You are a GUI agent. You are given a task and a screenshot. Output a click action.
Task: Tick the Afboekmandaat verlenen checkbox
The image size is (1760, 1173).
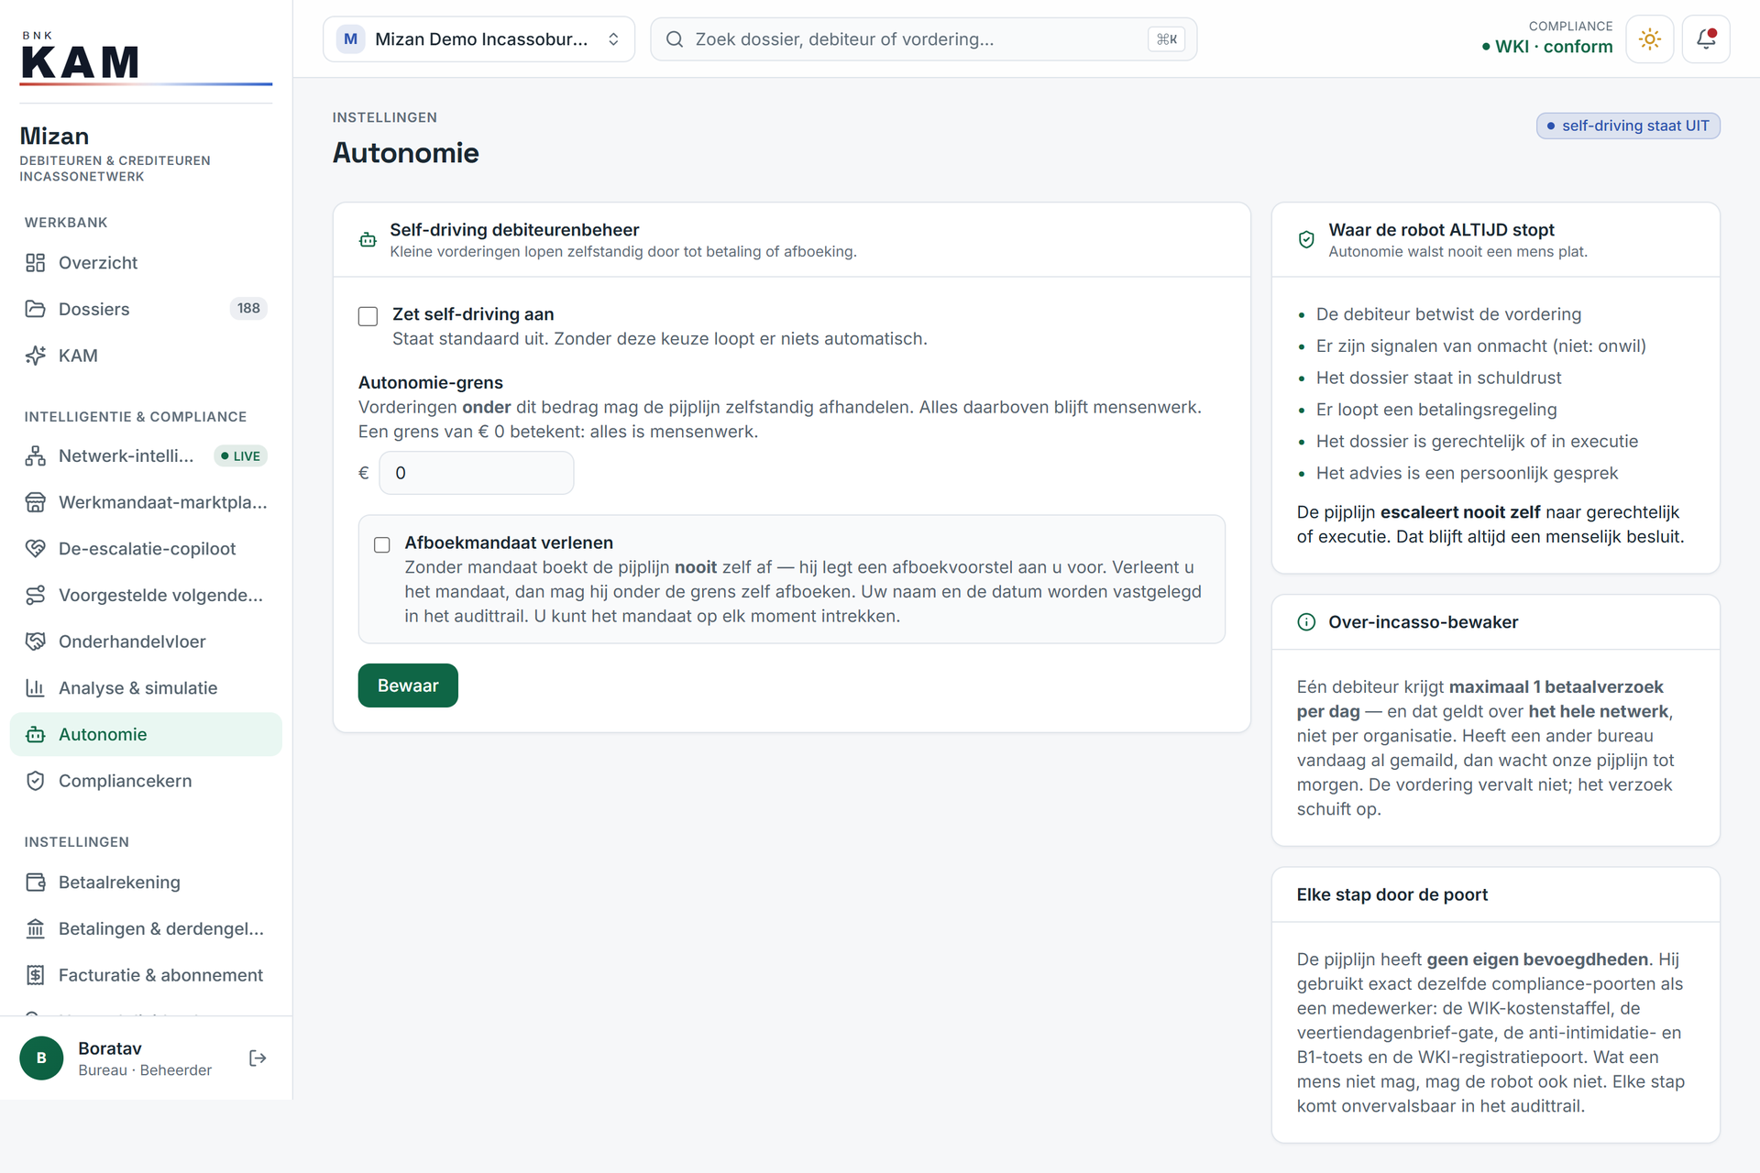coord(382,544)
